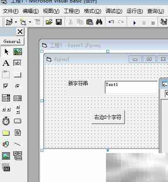Open the 文件(F) menu

pyautogui.click(x=10, y=11)
